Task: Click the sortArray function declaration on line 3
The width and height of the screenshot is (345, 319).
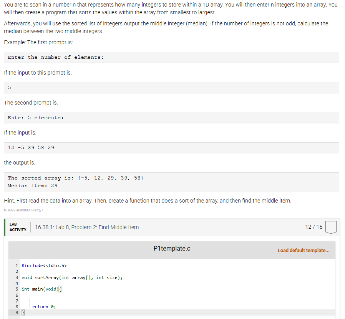Action: click(x=72, y=277)
